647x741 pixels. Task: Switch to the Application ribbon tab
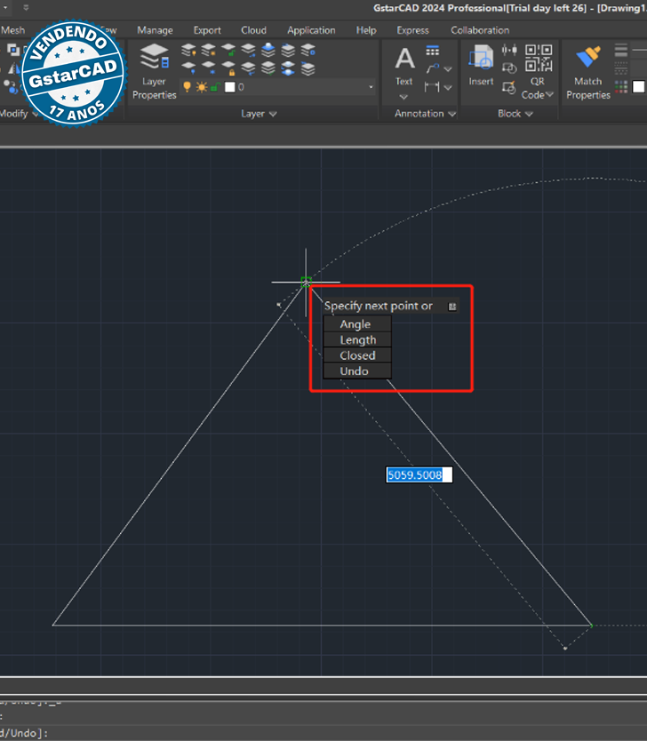pos(311,30)
